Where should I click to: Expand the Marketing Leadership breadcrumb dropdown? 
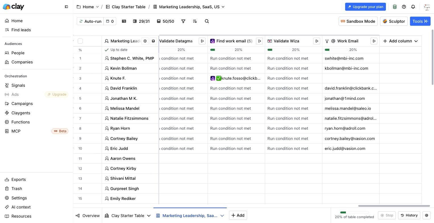223,7
